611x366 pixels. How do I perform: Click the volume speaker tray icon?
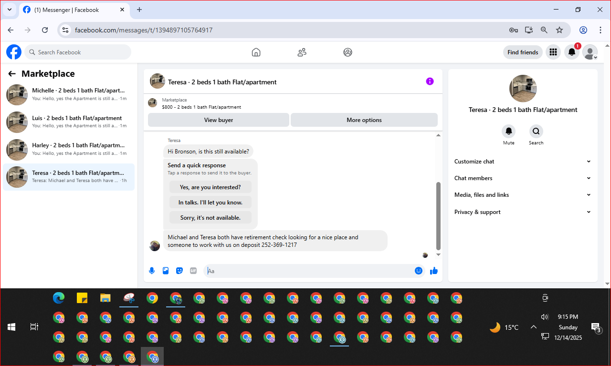click(545, 317)
